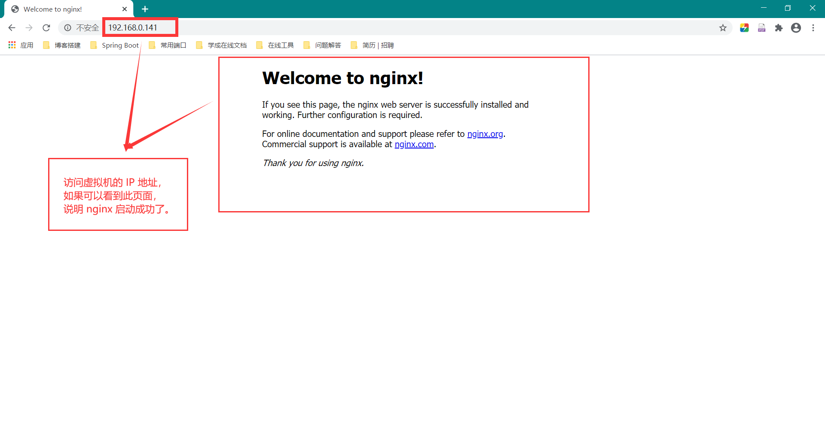825x442 pixels.
Task: Click the forward navigation arrow
Action: (29, 28)
